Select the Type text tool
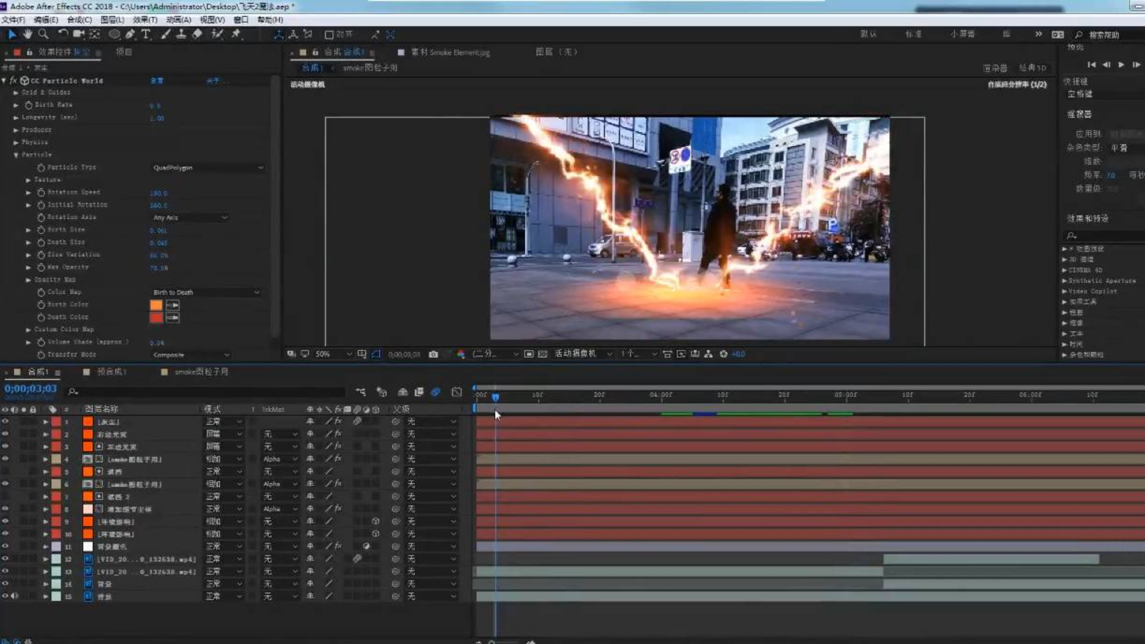This screenshot has height=644, width=1145. point(146,34)
